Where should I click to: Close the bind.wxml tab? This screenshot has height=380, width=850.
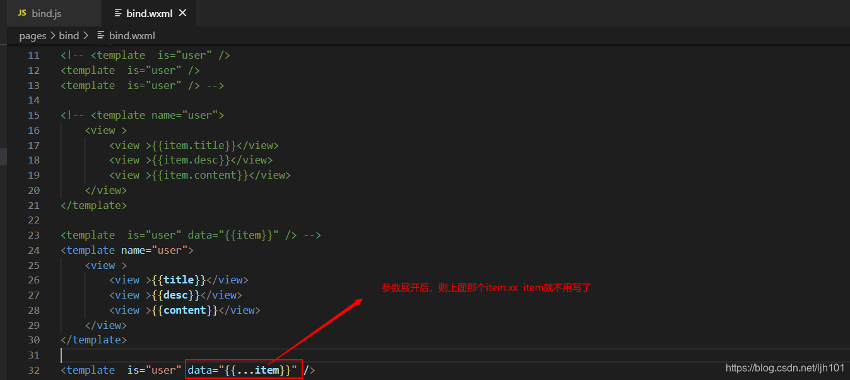[182, 13]
